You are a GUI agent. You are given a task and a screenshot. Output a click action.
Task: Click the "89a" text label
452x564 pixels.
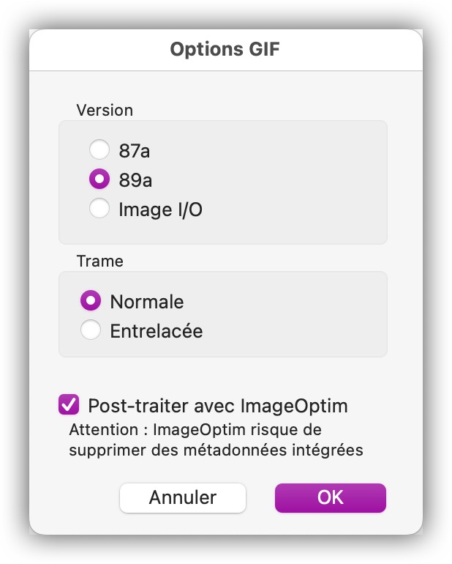pos(135,180)
